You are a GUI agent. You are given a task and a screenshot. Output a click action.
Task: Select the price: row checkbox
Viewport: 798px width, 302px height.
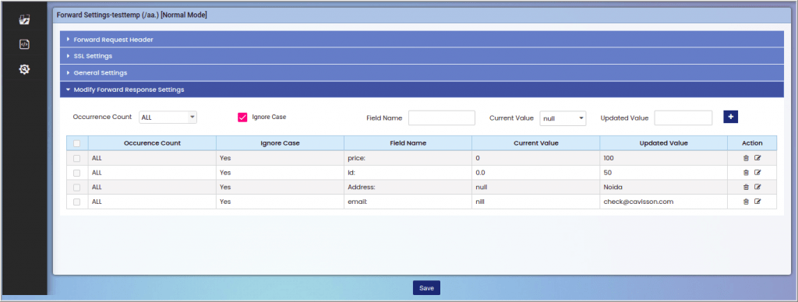(x=77, y=158)
